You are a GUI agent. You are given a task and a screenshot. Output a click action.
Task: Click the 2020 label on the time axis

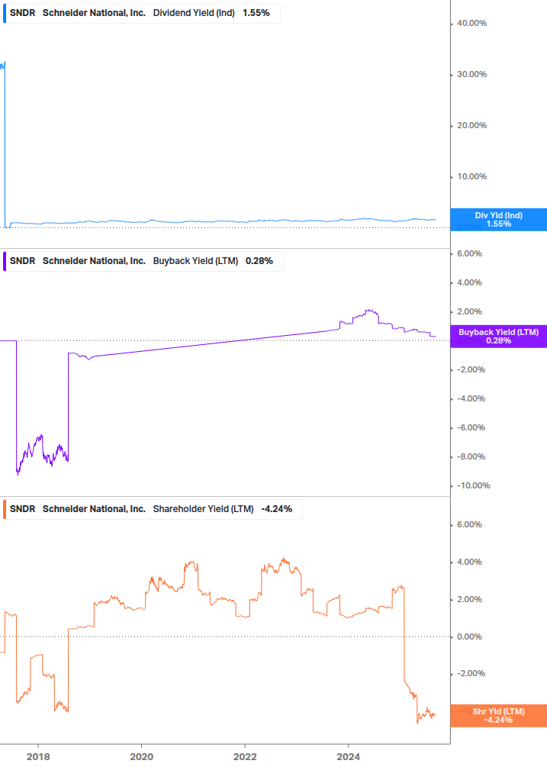click(142, 757)
